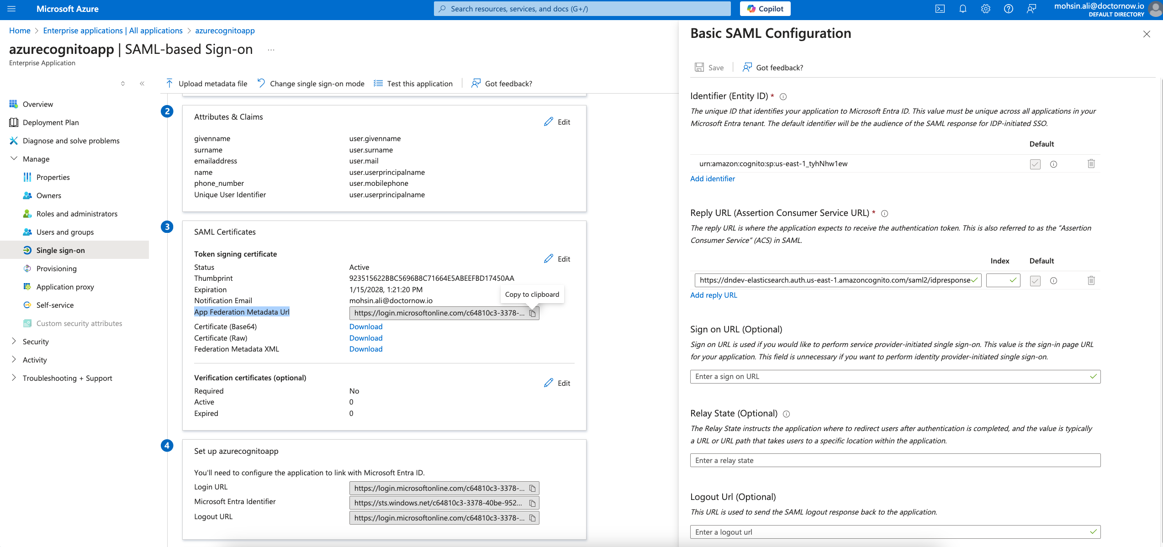Expand the Troubleshooting + Support section
The width and height of the screenshot is (1163, 547).
point(14,378)
